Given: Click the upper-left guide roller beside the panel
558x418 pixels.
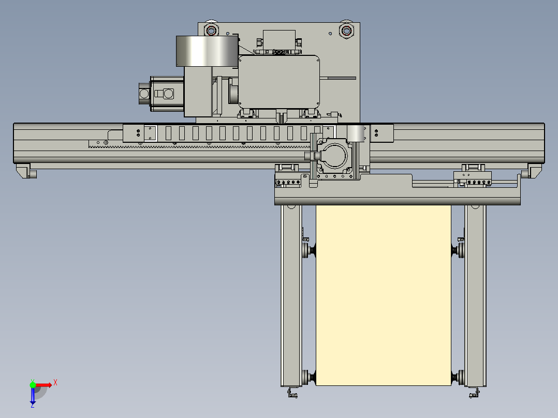Looking at the screenshot, I should pos(309,250).
